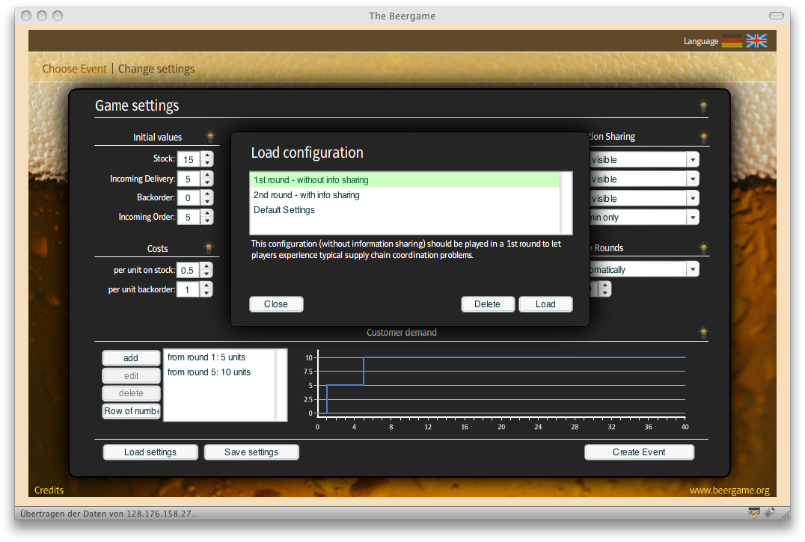Screen dimensions: 805x542
Task: Click the Backorder input field
Action: pyautogui.click(x=189, y=198)
